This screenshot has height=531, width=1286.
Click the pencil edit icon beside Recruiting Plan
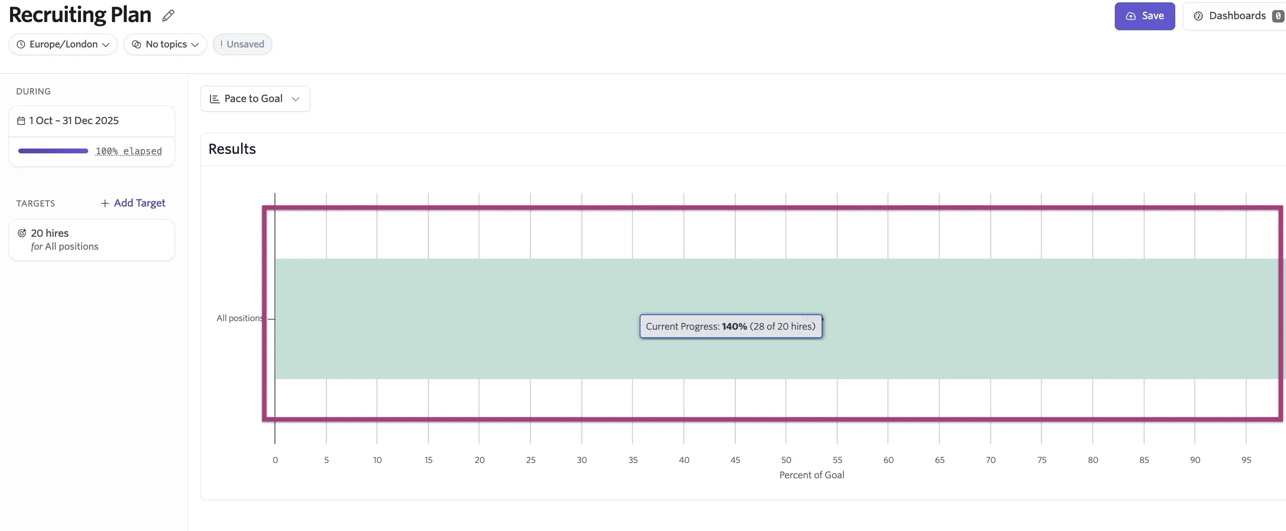point(168,16)
